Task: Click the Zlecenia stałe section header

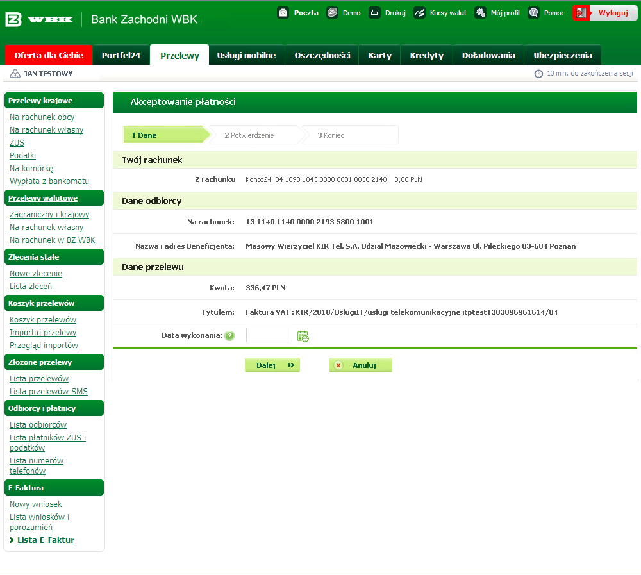Action: click(54, 257)
